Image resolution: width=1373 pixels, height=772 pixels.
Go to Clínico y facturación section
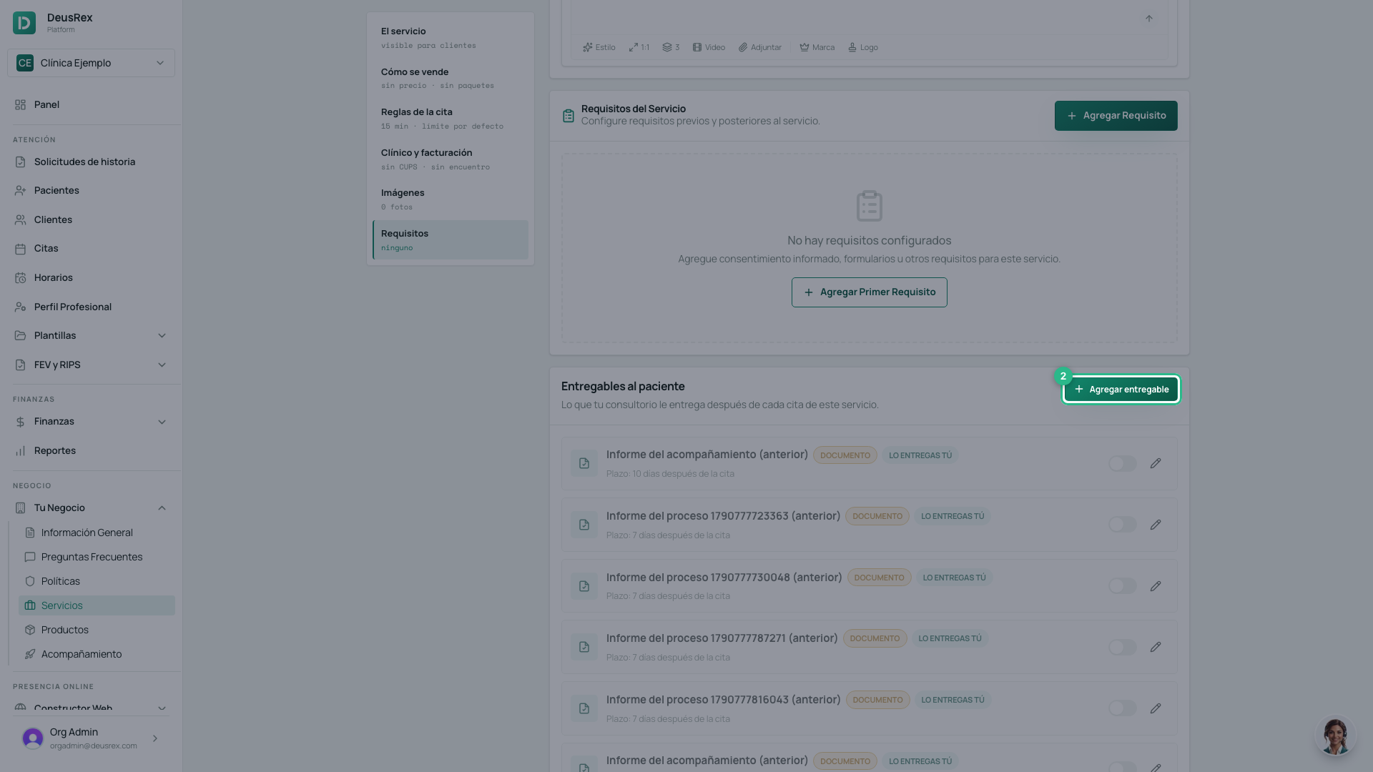click(x=451, y=159)
